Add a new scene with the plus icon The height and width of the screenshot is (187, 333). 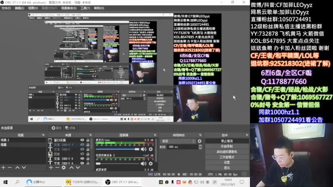click(x=3, y=167)
